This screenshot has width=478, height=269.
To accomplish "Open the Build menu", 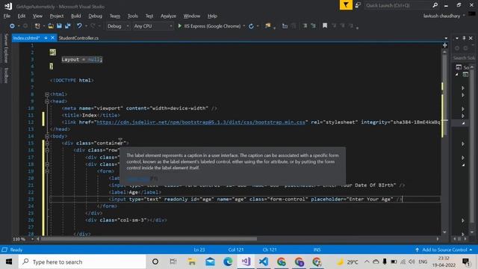I will point(76,16).
